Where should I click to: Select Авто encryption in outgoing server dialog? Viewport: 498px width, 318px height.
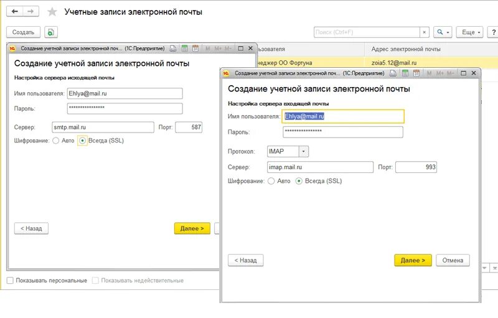coord(56,141)
